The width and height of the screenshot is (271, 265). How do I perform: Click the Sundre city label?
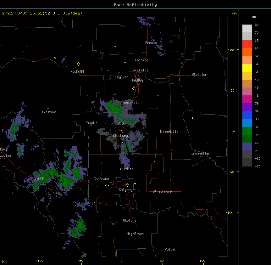[x=92, y=123]
